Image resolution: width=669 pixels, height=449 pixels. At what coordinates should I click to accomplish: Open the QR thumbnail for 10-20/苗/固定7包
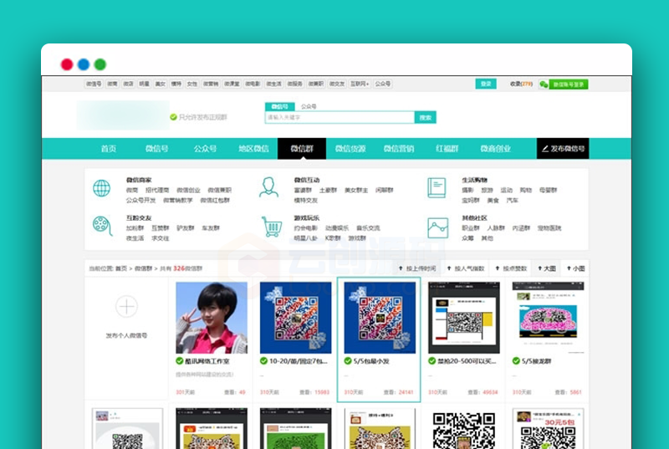tap(296, 318)
